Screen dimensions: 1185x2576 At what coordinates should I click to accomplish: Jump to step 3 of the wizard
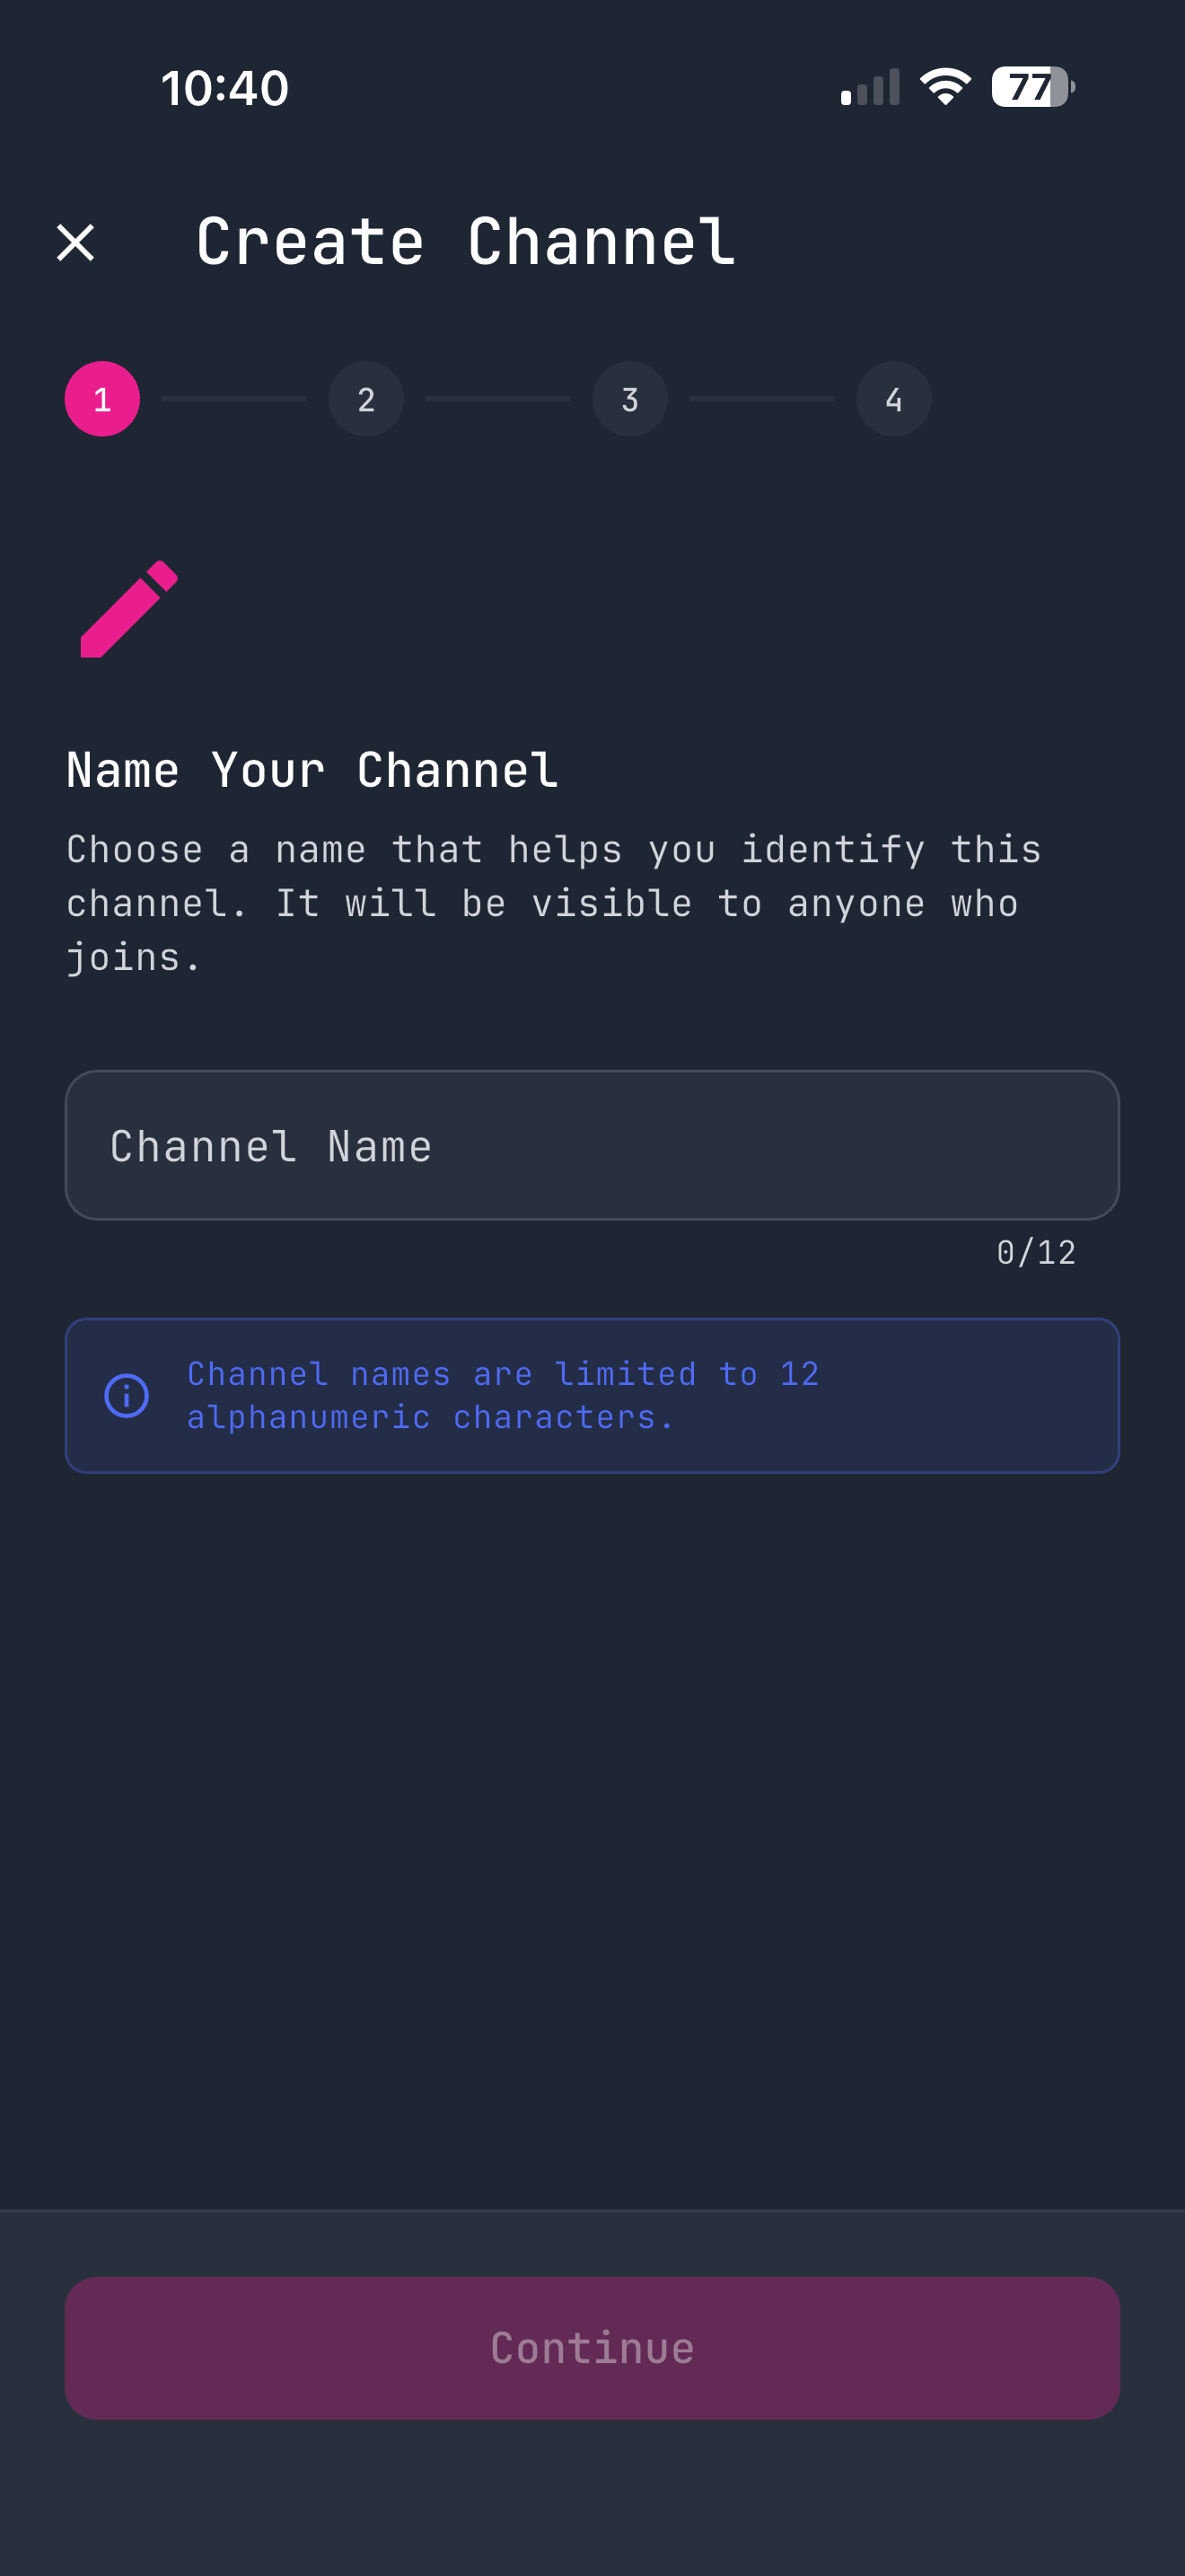629,398
